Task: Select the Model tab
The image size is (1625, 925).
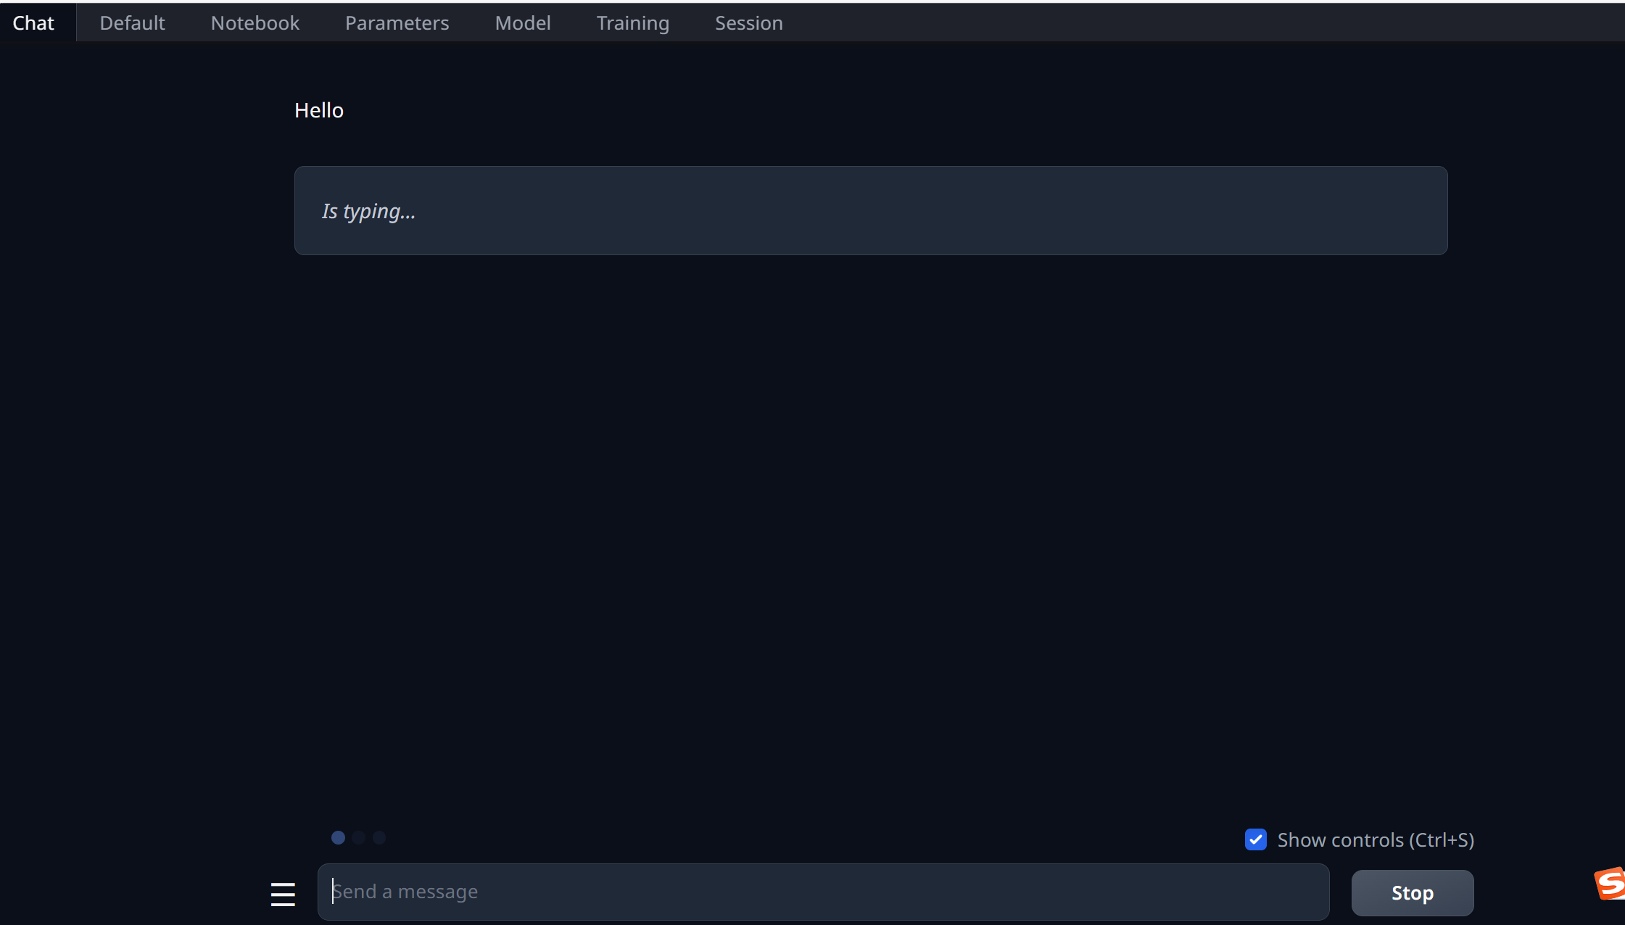Action: pos(522,23)
